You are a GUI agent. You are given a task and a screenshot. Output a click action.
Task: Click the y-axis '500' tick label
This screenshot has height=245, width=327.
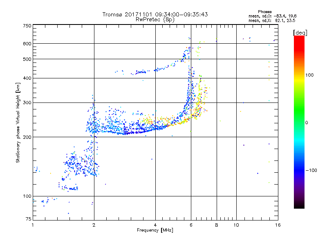click(x=27, y=59)
